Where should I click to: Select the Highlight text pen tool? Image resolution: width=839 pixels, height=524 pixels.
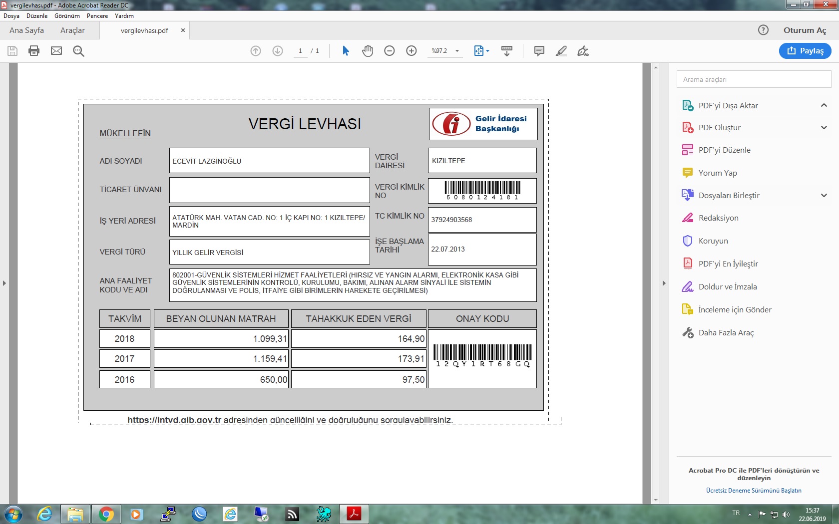(x=561, y=51)
